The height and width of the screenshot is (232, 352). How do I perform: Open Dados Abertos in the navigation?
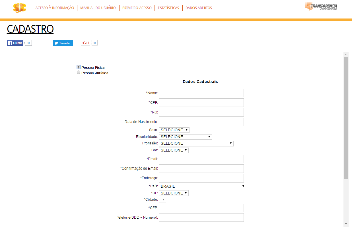[x=199, y=8]
